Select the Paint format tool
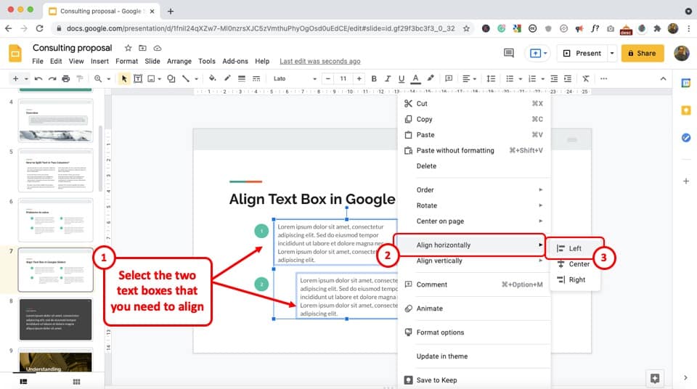This screenshot has height=389, width=697. (80, 78)
